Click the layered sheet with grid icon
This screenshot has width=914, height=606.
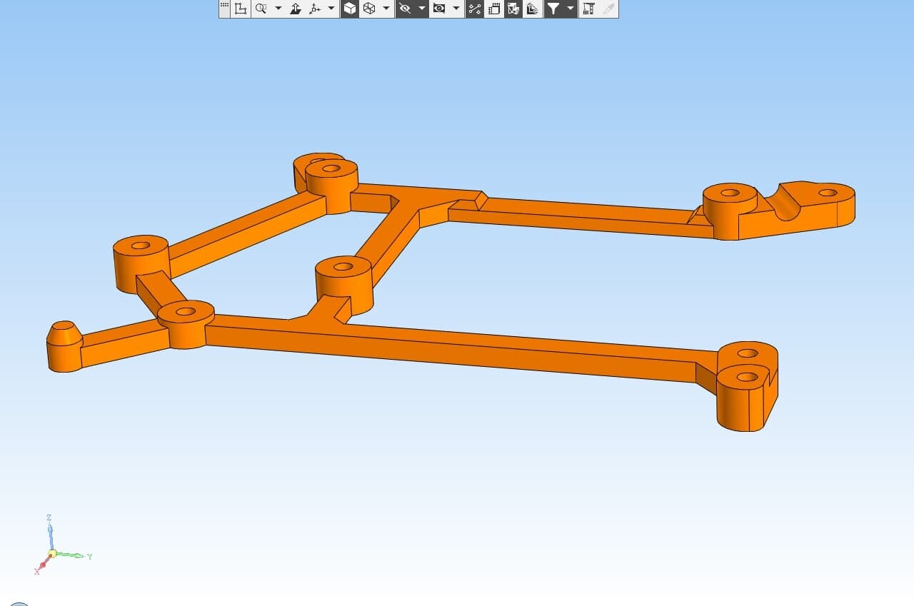pos(493,9)
